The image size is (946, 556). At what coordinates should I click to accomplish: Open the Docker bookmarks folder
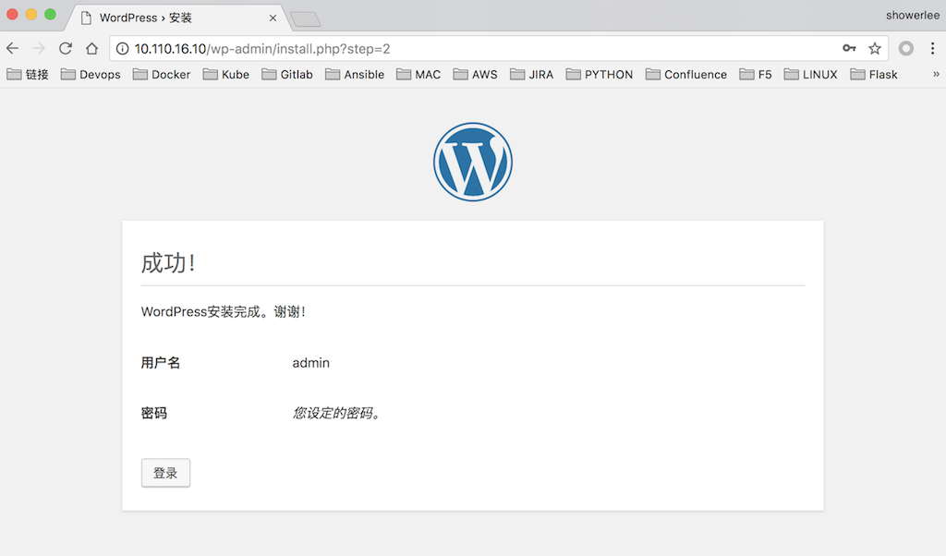[x=162, y=74]
